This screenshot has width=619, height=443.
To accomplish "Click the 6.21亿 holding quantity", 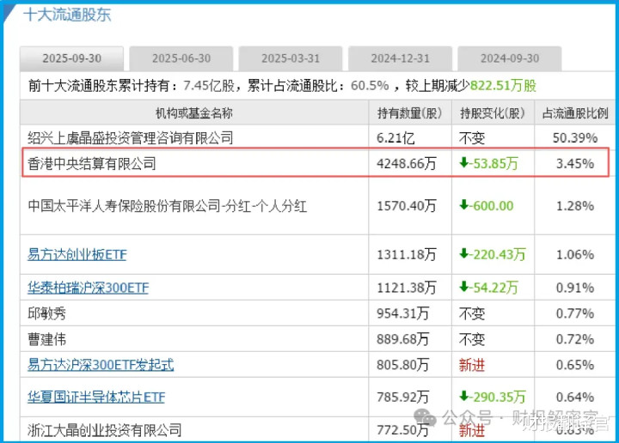I will [395, 138].
